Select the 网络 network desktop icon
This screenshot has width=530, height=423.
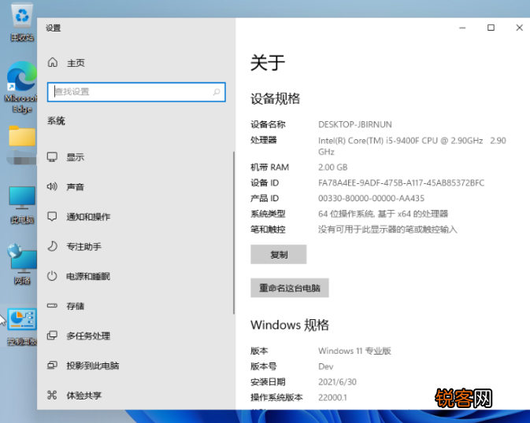pyautogui.click(x=22, y=264)
